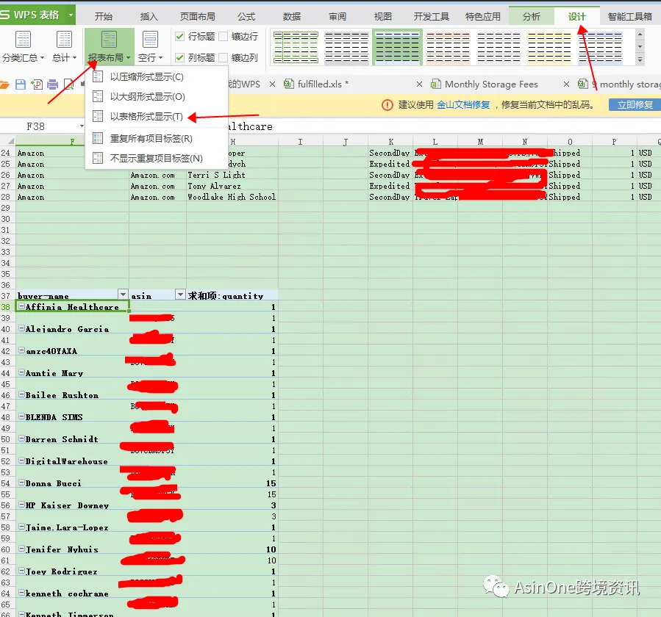Click the print icon in quick toolbar
The height and width of the screenshot is (617, 661).
click(x=53, y=84)
